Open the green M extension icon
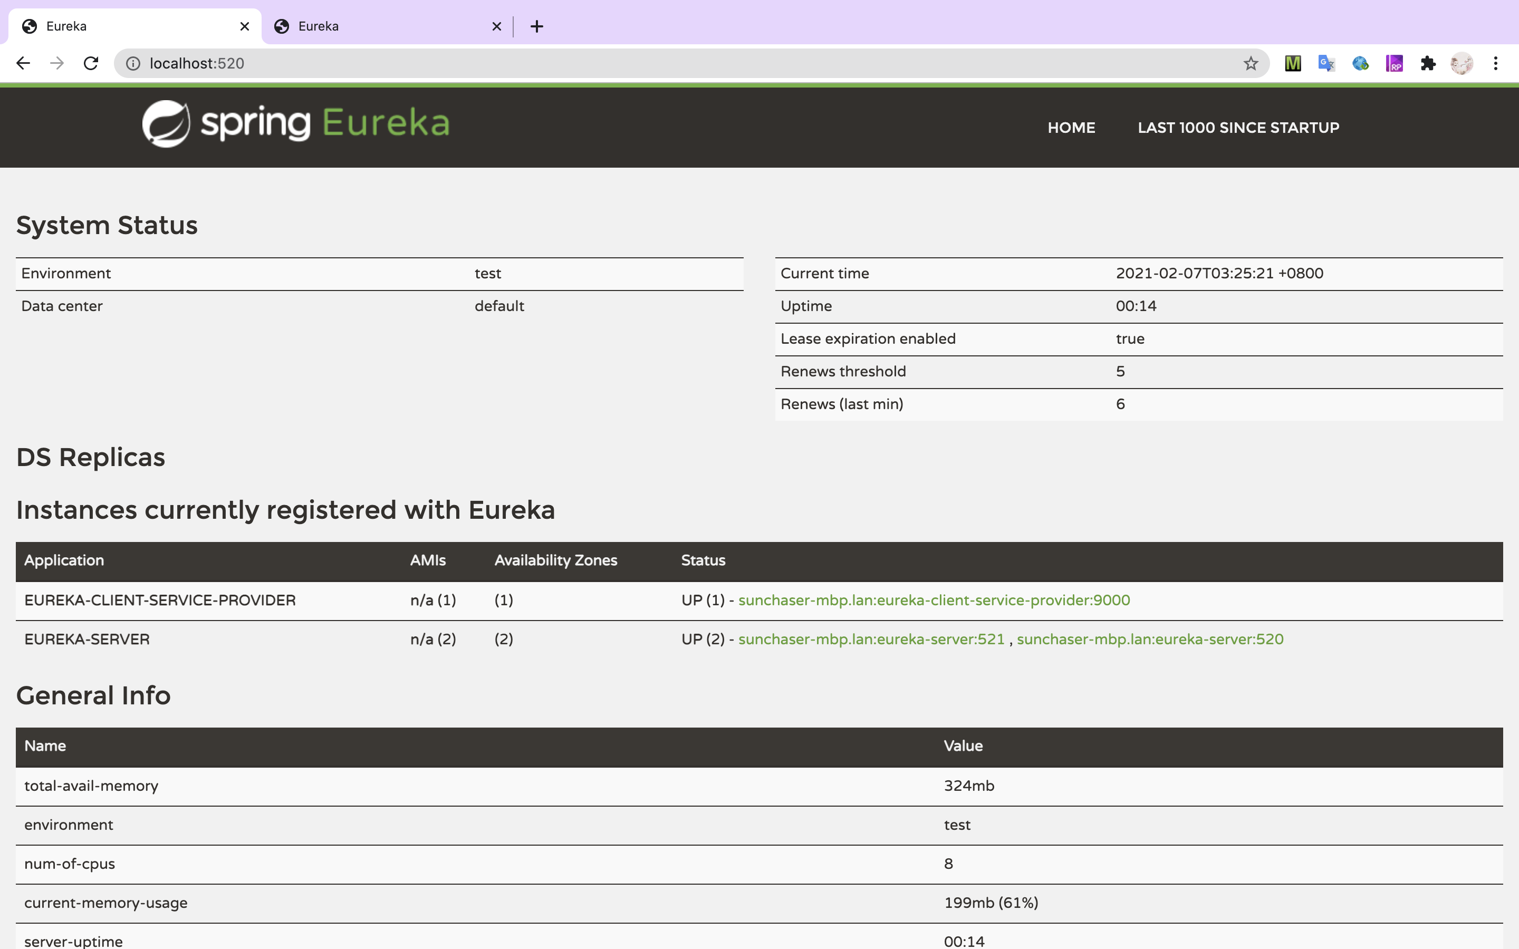Viewport: 1519px width, 949px height. pyautogui.click(x=1292, y=63)
